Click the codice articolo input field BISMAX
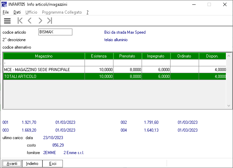 coord(55,32)
